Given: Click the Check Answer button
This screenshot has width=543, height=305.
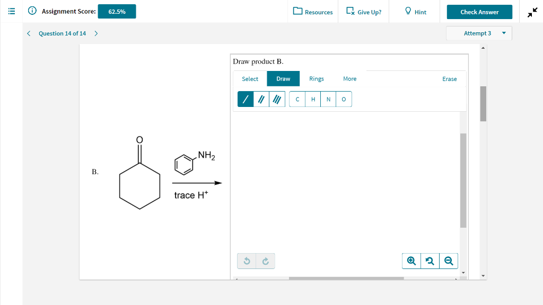Looking at the screenshot, I should click(479, 11).
